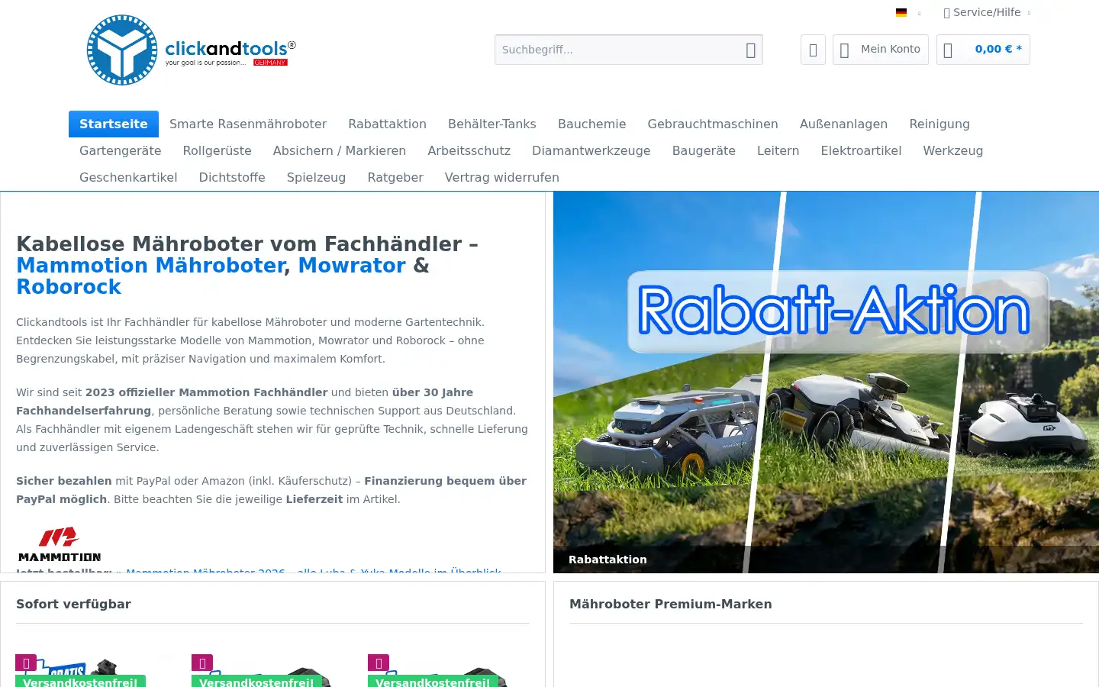Click first product's magenta badge icon

[x=26, y=663]
